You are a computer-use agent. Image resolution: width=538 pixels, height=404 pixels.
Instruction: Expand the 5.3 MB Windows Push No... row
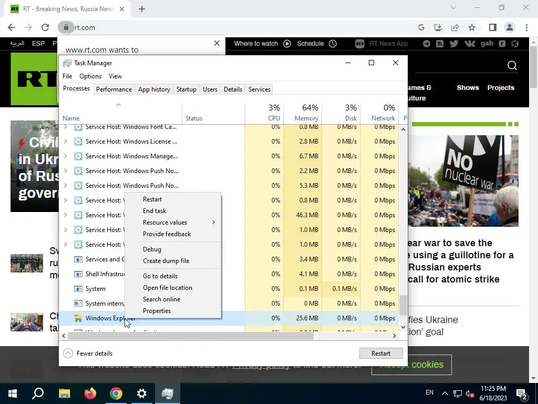coord(66,186)
